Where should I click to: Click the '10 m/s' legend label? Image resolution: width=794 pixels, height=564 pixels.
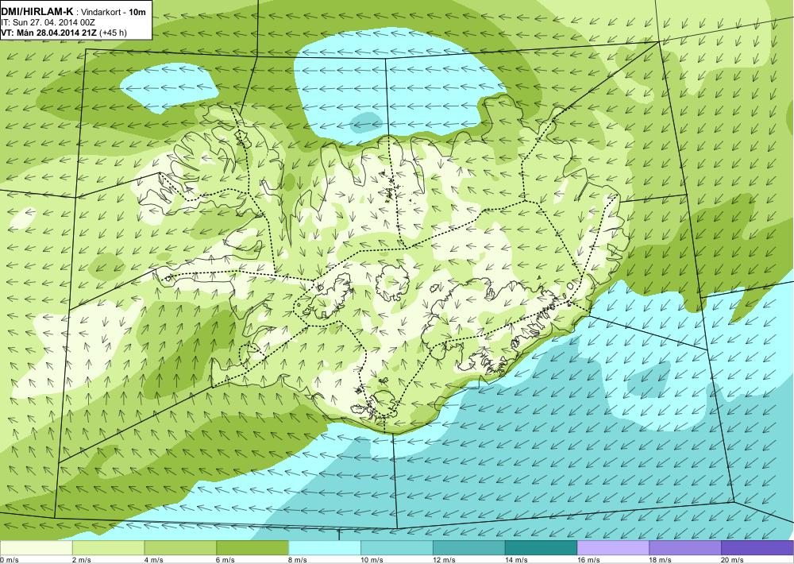pyautogui.click(x=372, y=560)
